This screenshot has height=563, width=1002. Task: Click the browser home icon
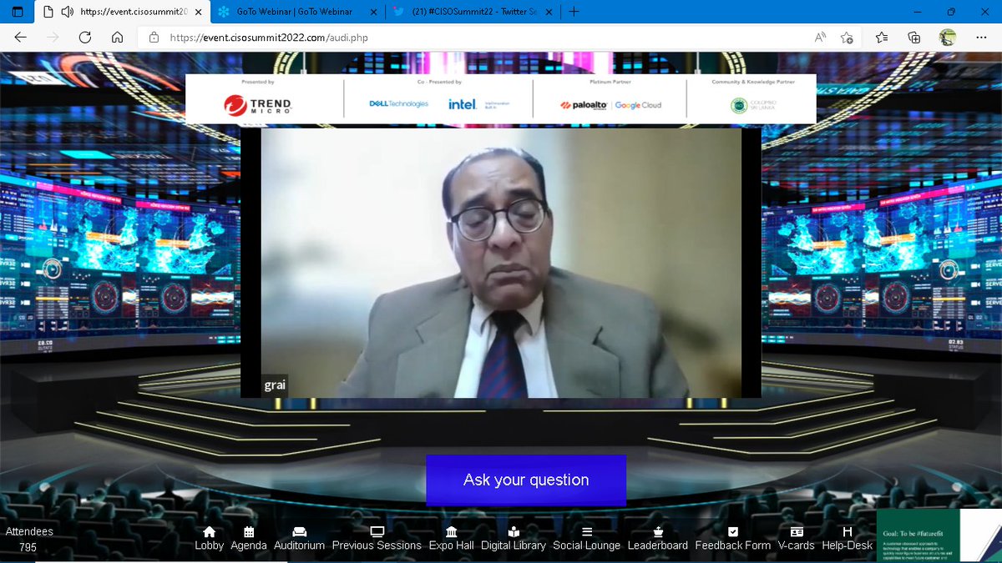pos(118,38)
